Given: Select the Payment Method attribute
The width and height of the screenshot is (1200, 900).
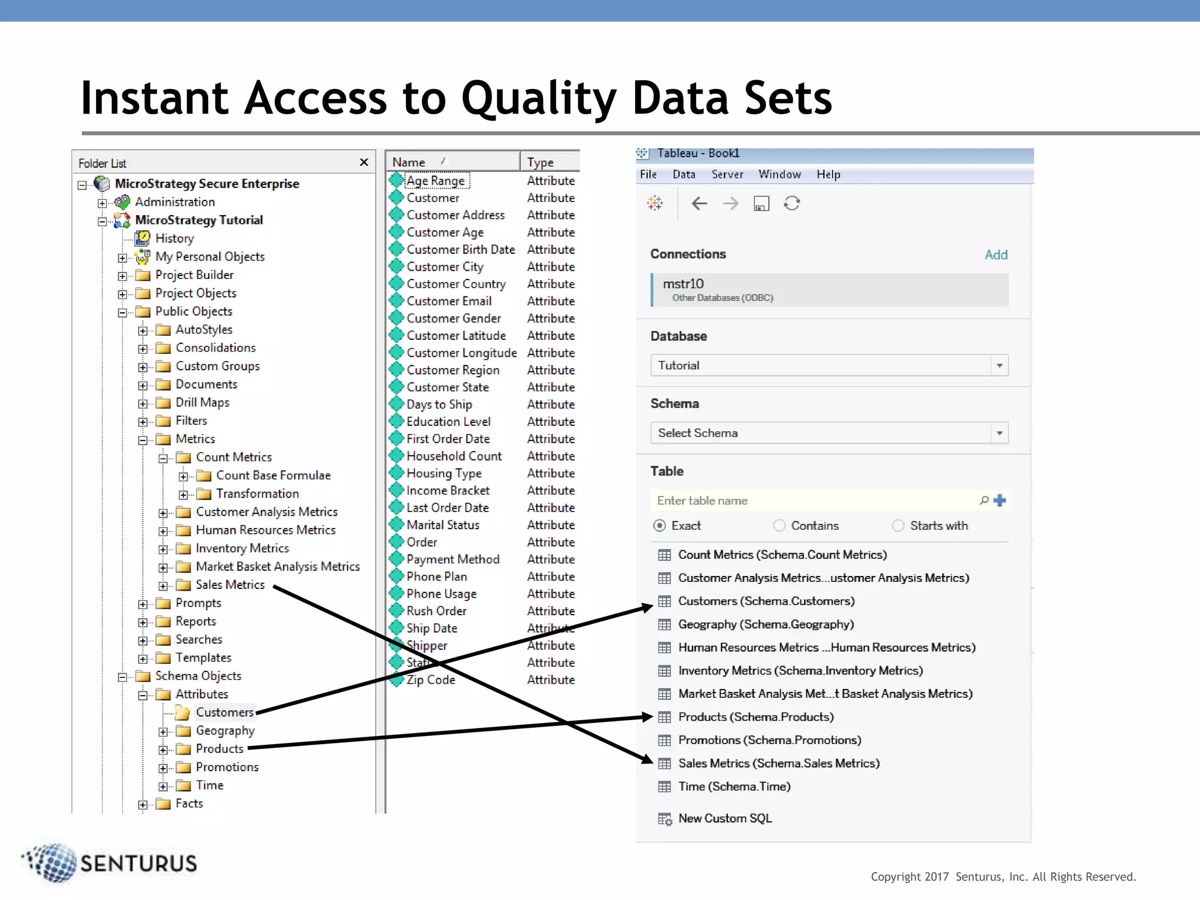Looking at the screenshot, I should coord(453,560).
